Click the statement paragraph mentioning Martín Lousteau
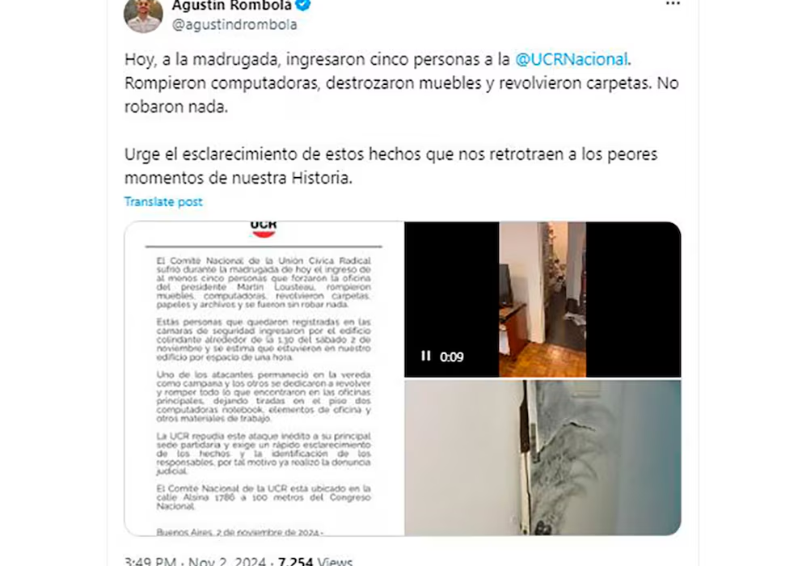 (264, 282)
